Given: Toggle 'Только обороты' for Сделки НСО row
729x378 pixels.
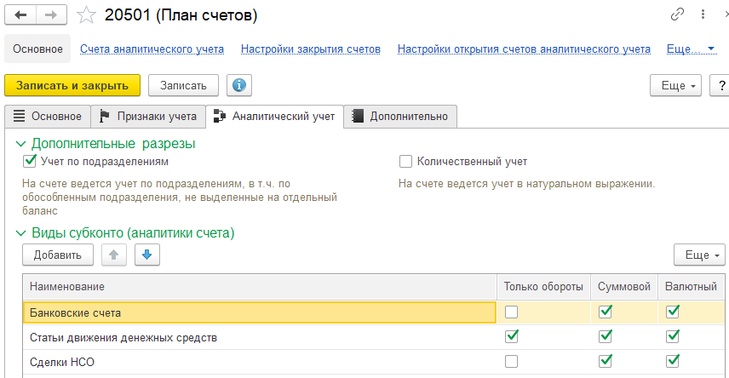Looking at the screenshot, I should click(511, 362).
